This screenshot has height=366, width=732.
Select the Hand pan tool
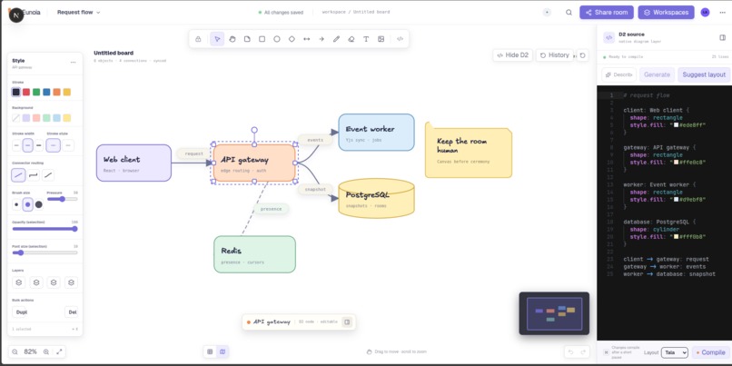(232, 39)
